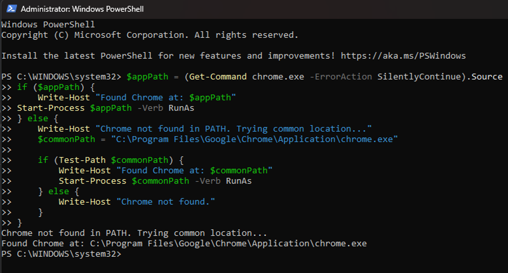
Task: Click output line Chrome not found in PATH
Action: coord(134,233)
